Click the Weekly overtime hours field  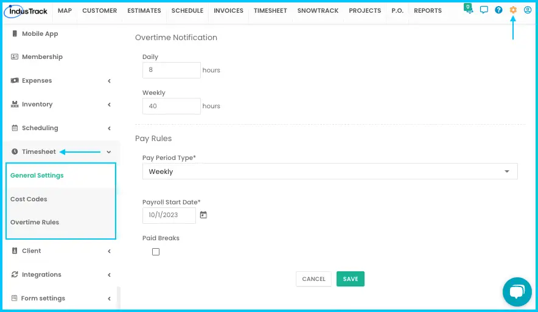coord(172,106)
